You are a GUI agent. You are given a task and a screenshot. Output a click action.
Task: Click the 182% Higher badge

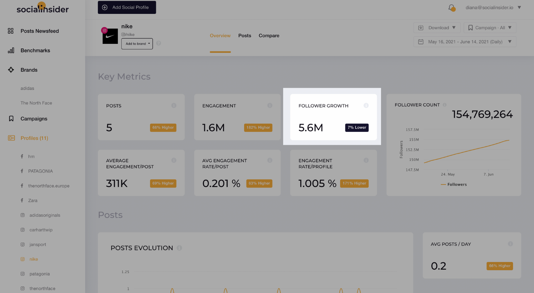point(258,127)
